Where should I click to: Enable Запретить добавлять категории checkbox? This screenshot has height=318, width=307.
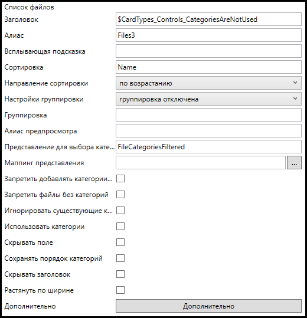[x=120, y=179]
